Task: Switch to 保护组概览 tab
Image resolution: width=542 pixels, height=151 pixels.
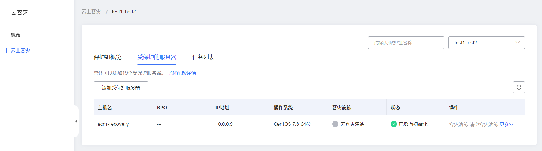Action: 108,57
